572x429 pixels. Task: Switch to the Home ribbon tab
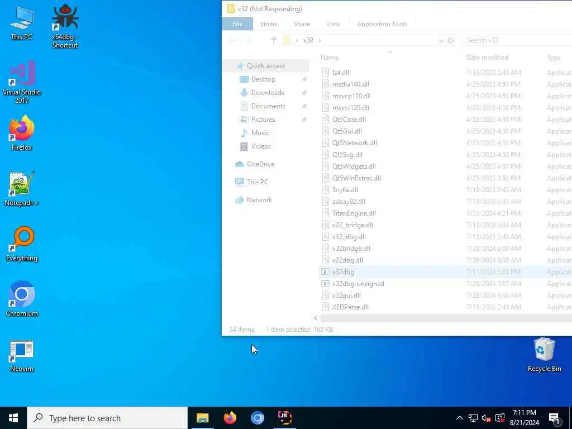(269, 24)
